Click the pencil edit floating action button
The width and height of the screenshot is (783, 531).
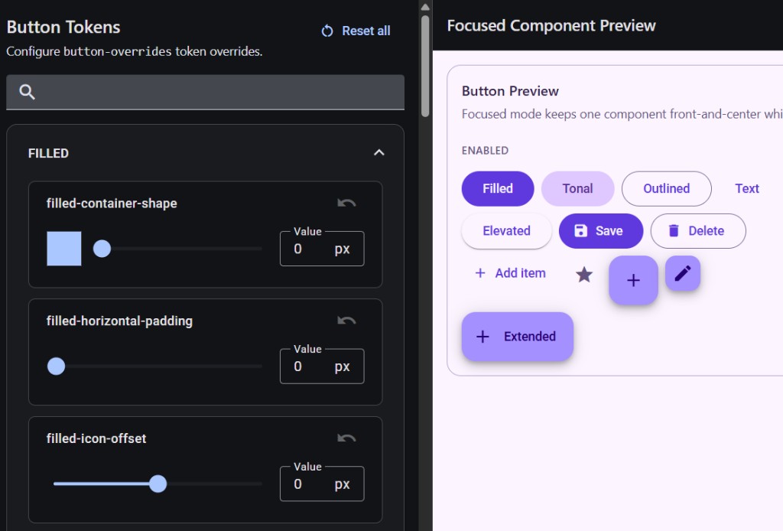tap(682, 273)
